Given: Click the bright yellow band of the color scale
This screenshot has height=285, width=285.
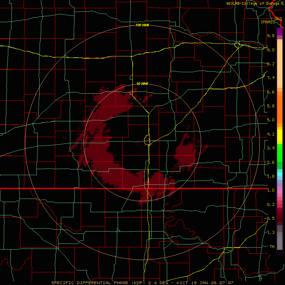Looking at the screenshot, I should [x=280, y=136].
